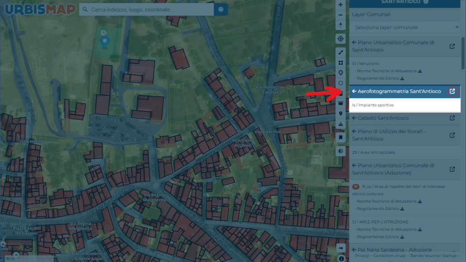Image resolution: width=466 pixels, height=262 pixels.
Task: Click the search magnifier icon
Action: [x=86, y=10]
